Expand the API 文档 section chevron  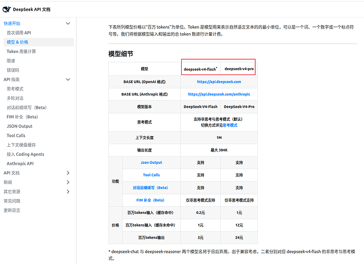pos(68,173)
